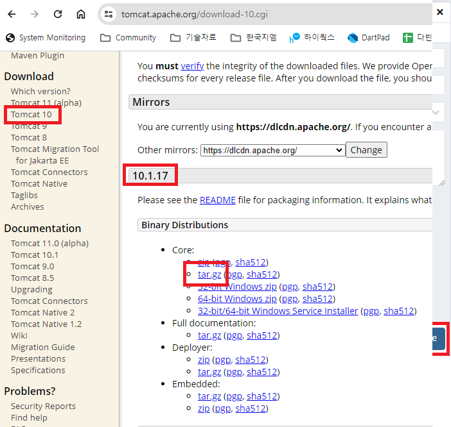Open Which version? sidebar link

click(x=40, y=91)
